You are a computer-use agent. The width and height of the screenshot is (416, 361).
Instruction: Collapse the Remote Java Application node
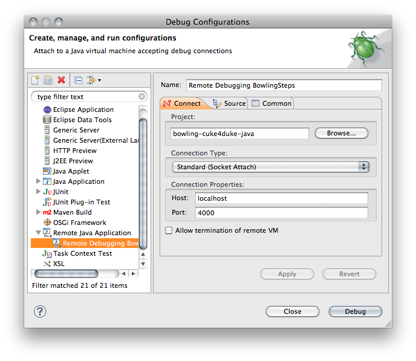(38, 233)
